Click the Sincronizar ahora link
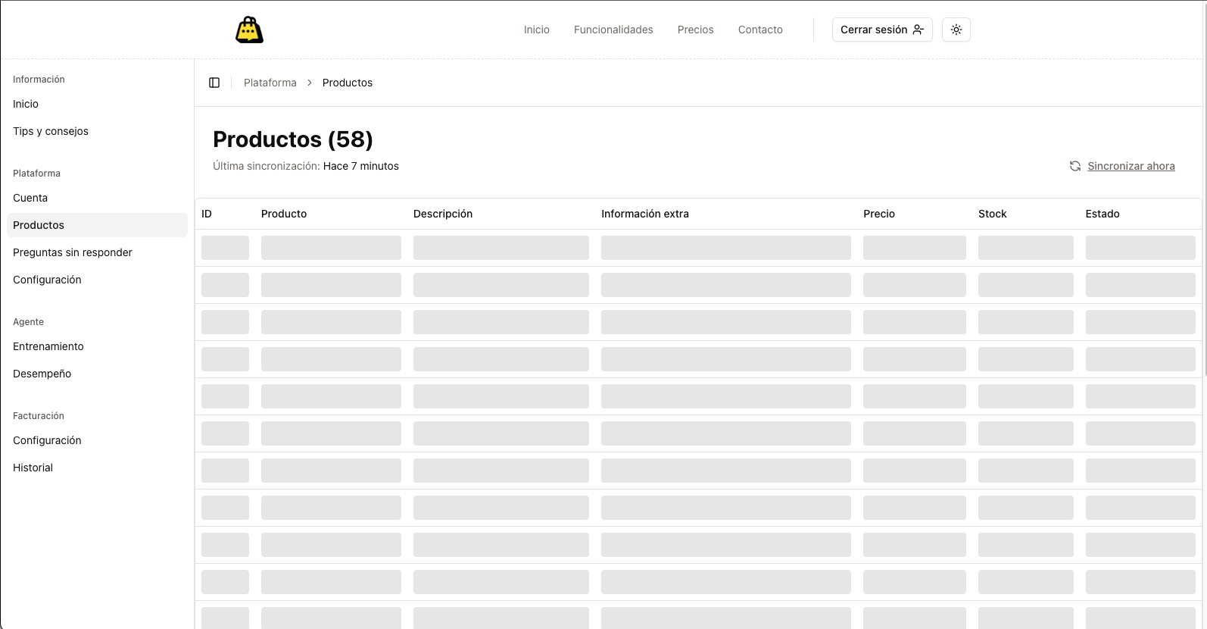 [1131, 166]
